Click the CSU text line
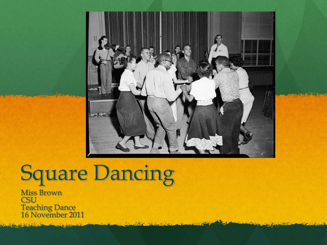The image size is (327, 245). click(29, 200)
